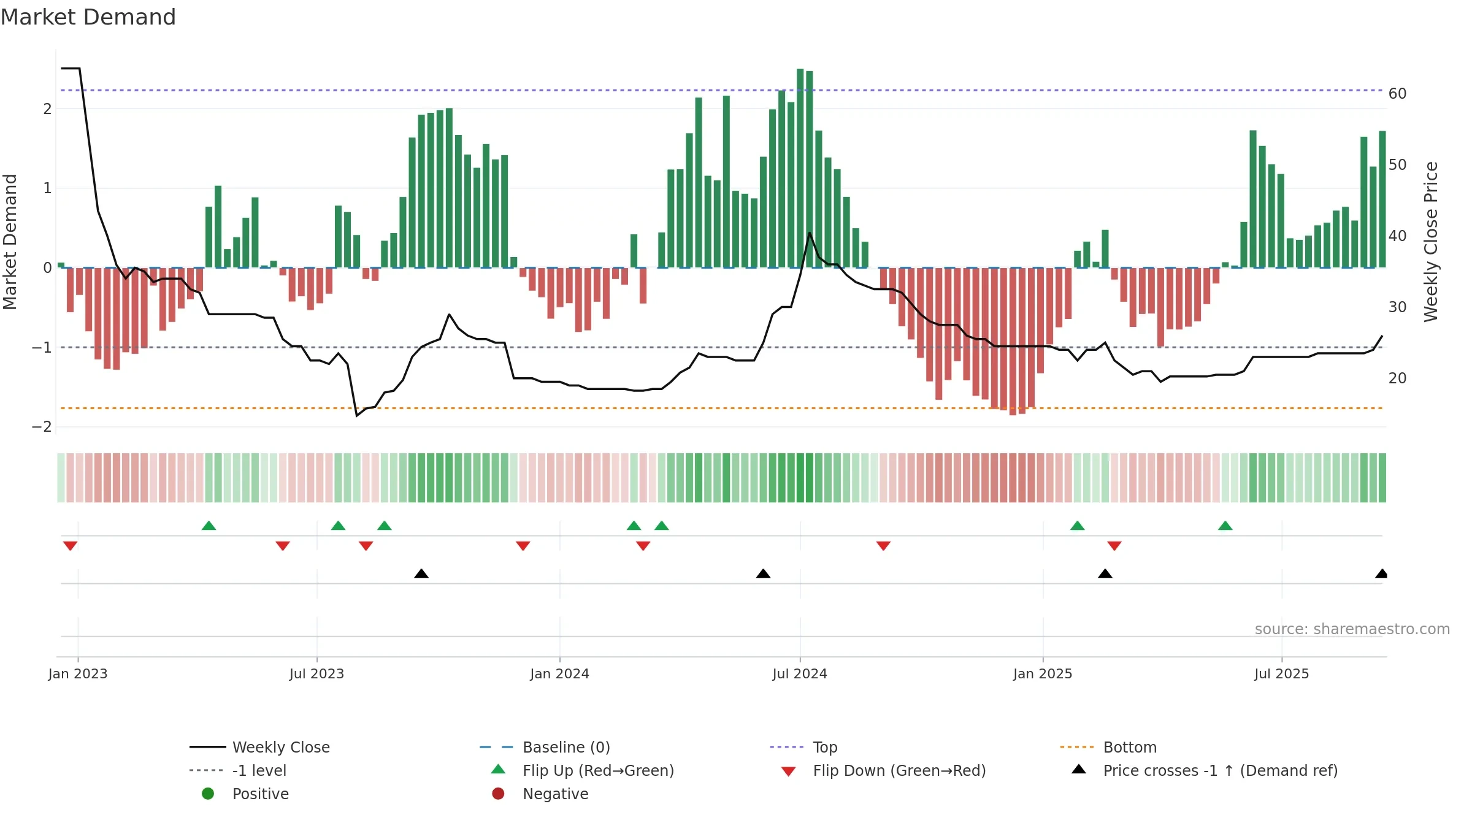Image resolution: width=1472 pixels, height=828 pixels.
Task: Toggle the -1 level legend entry
Action: (238, 770)
